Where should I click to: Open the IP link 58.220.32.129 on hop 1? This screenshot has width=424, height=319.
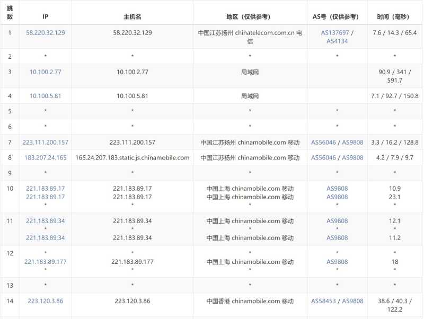(x=46, y=33)
